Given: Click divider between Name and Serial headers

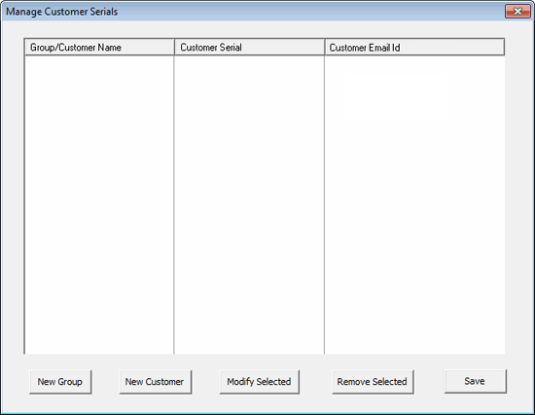Looking at the screenshot, I should 174,47.
